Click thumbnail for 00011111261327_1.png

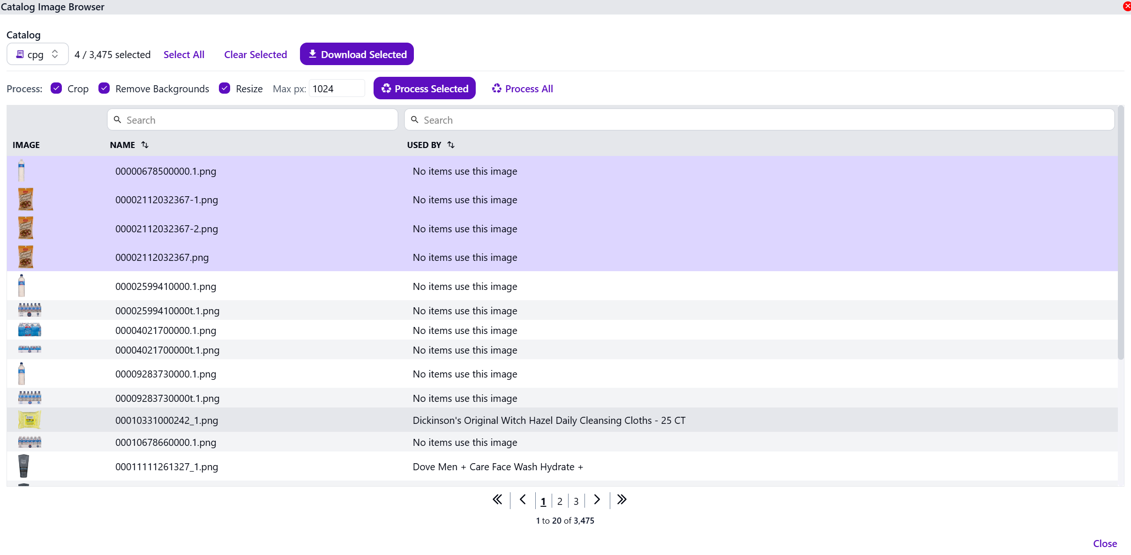click(23, 466)
